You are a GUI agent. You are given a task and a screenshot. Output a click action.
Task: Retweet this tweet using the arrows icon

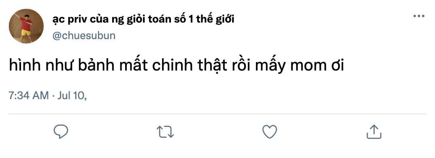coord(165,132)
